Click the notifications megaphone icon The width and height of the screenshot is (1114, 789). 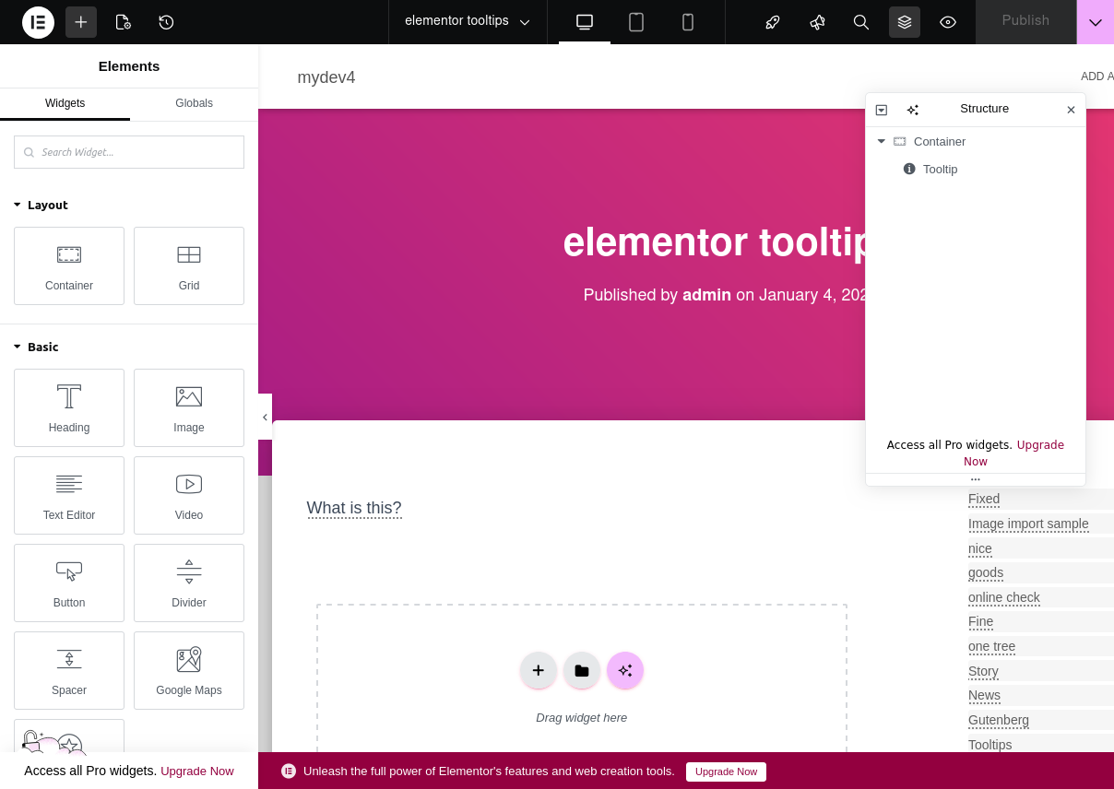tap(817, 22)
